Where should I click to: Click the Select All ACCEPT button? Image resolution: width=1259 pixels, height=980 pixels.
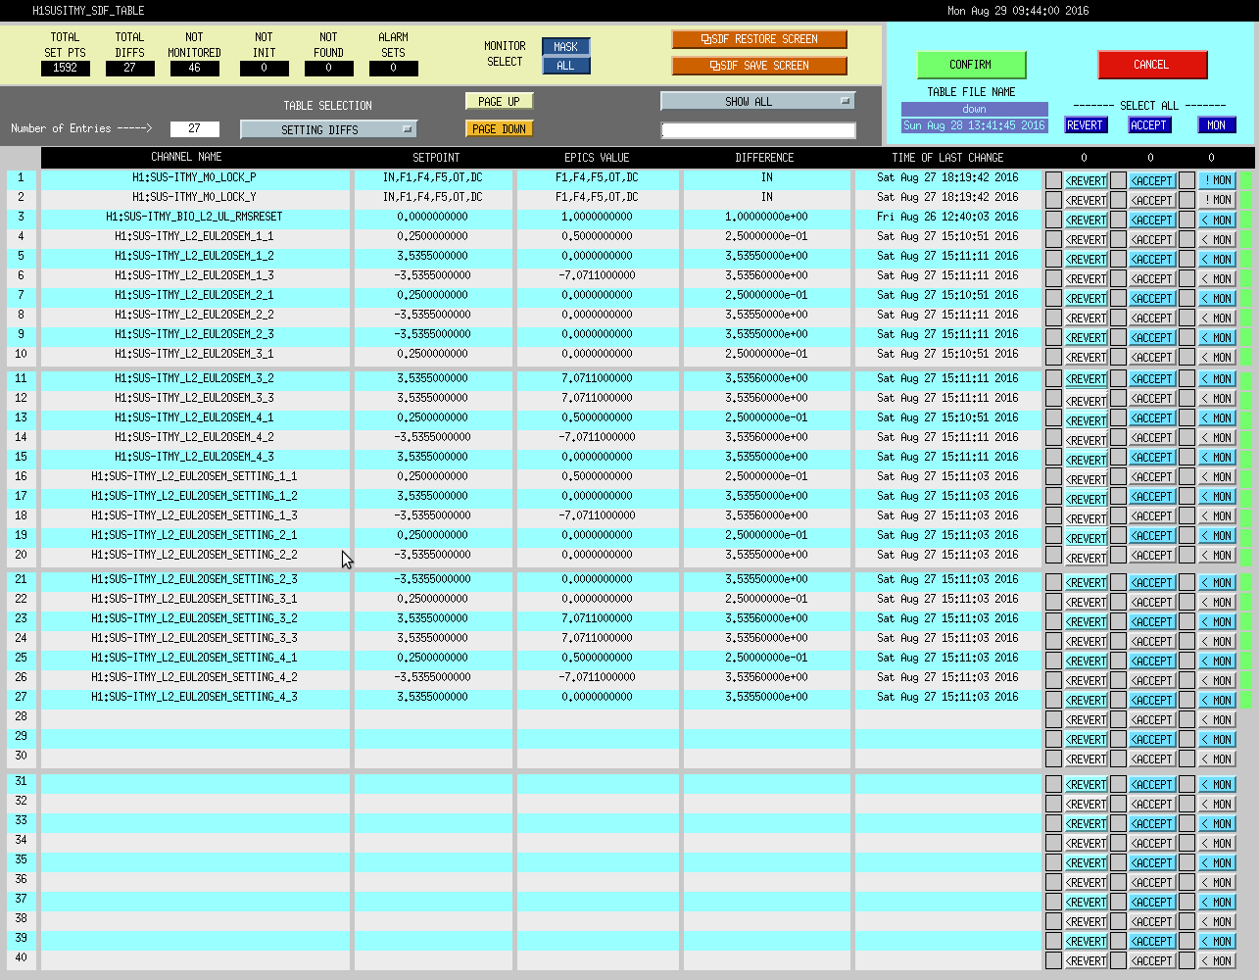(x=1148, y=125)
